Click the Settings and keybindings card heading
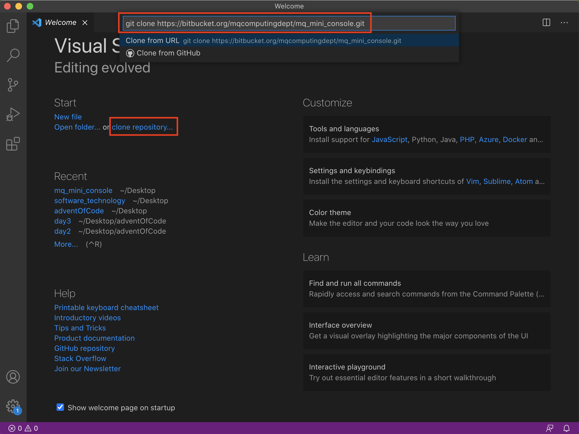 [x=352, y=171]
